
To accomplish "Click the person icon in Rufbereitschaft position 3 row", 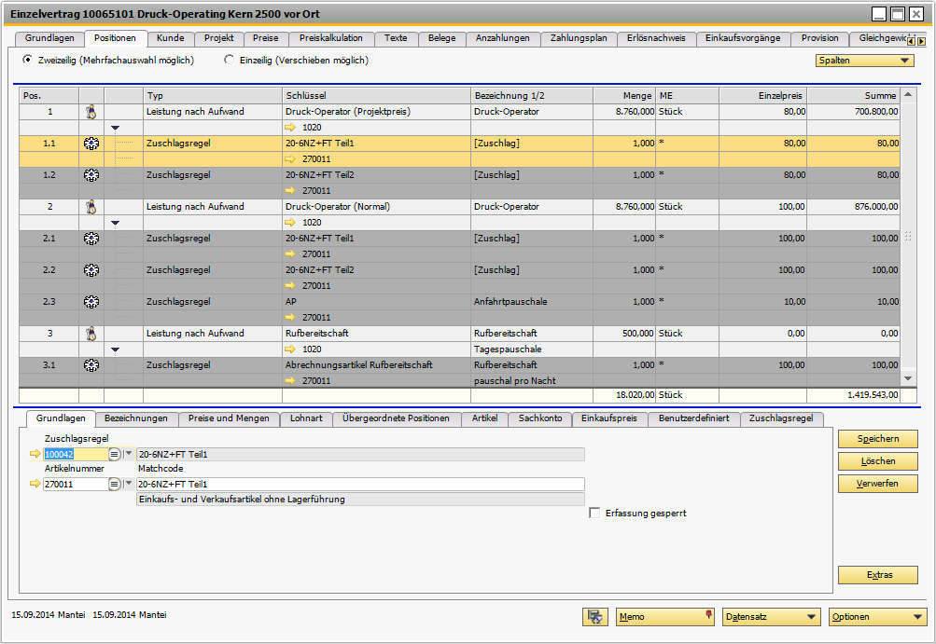I will click(91, 334).
